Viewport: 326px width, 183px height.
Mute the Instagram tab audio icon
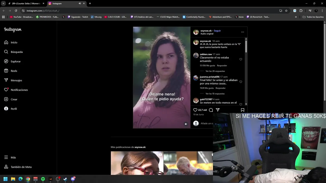[x=80, y=4]
